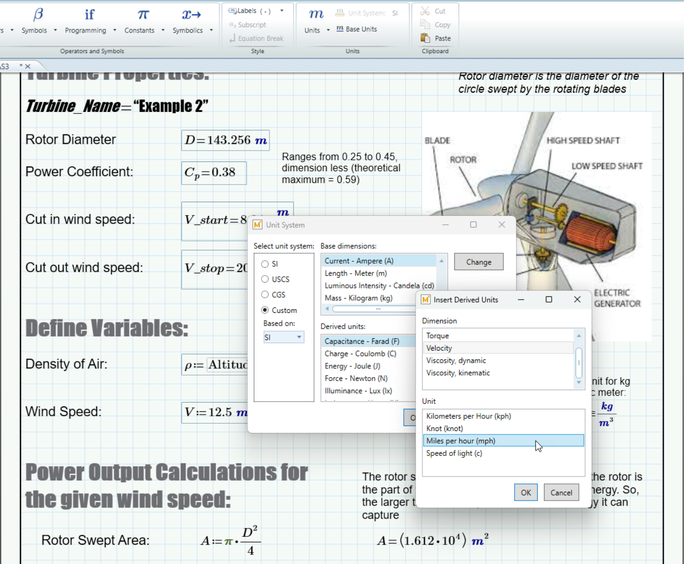
Task: Click the Paste clipboard icon
Action: pyautogui.click(x=425, y=38)
